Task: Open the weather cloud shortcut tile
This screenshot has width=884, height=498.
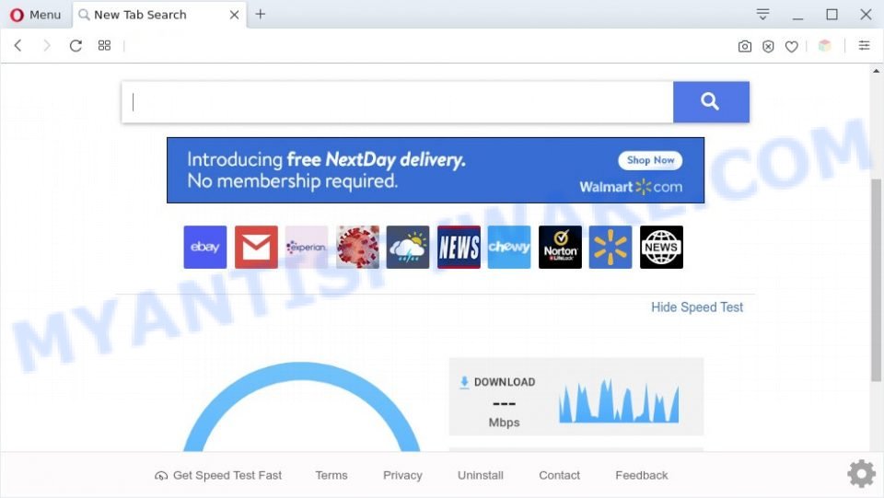Action: (408, 248)
